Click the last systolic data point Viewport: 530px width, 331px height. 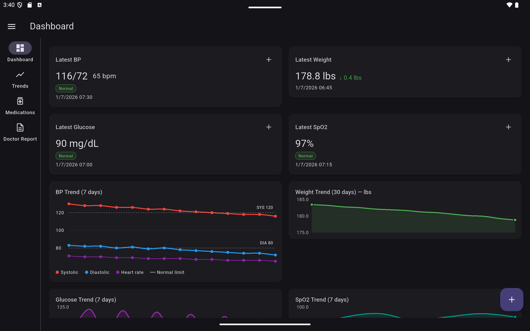276,216
